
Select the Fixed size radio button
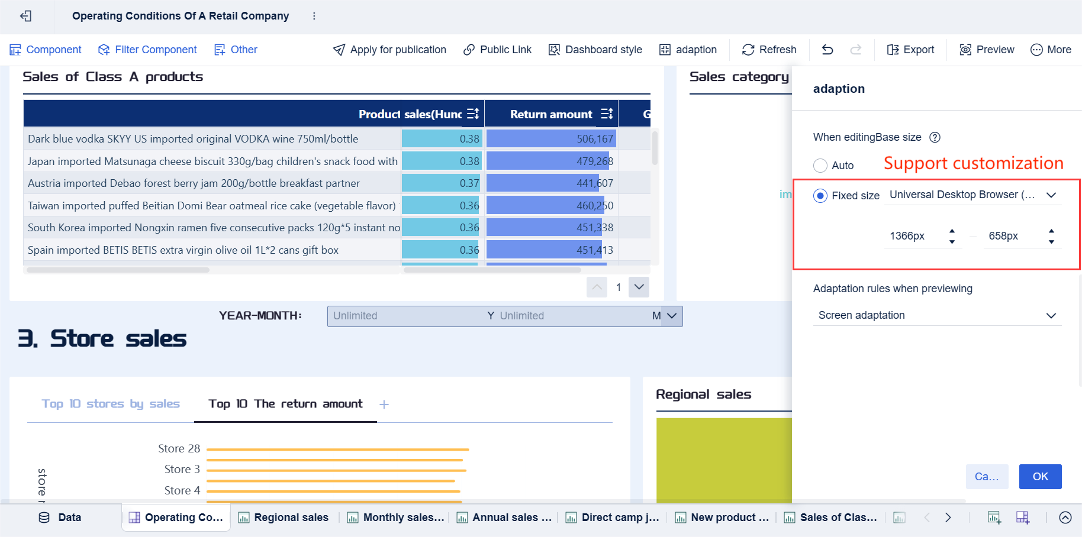[820, 195]
